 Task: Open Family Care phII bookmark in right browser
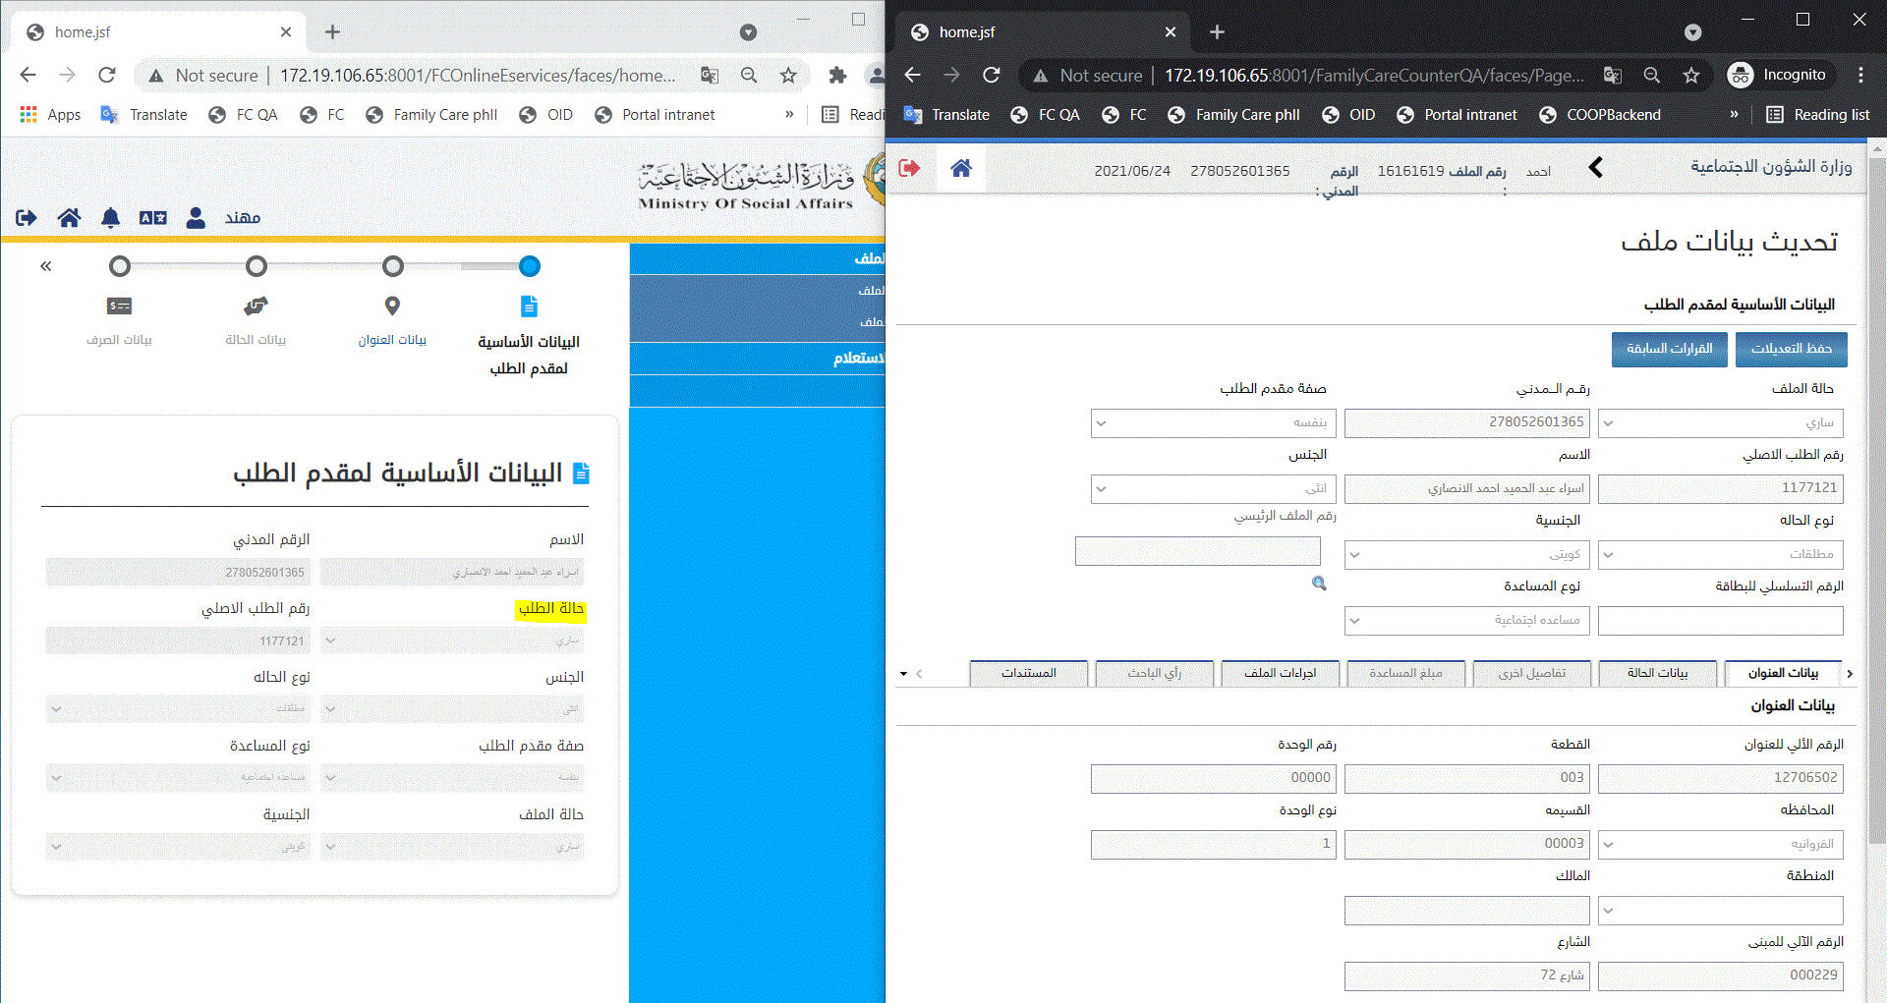(1233, 115)
